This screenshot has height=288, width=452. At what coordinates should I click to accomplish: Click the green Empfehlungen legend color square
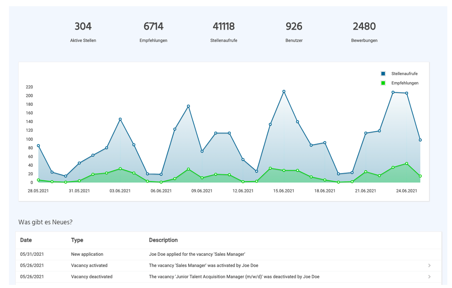pyautogui.click(x=383, y=83)
